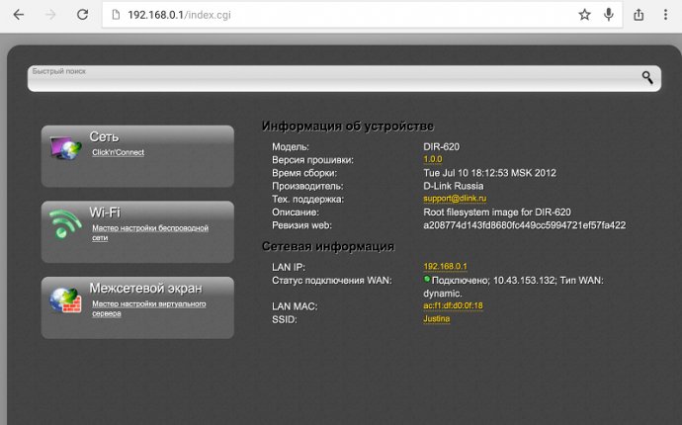Click the Сетевая информация heading
682x425 pixels.
[x=328, y=246]
